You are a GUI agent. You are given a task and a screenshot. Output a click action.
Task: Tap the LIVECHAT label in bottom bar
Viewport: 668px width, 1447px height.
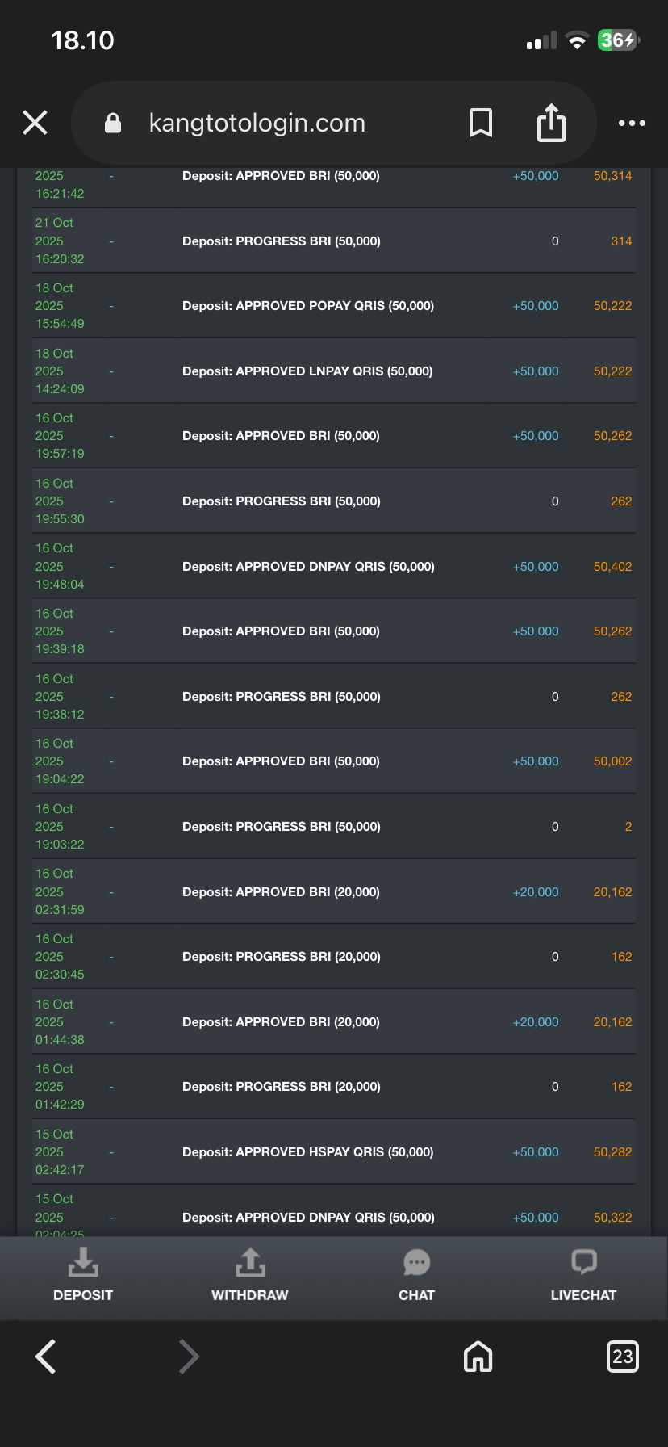[x=583, y=1295]
